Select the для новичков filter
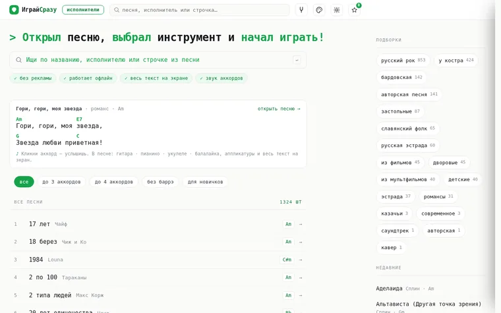Image resolution: width=501 pixels, height=313 pixels. coord(205,182)
